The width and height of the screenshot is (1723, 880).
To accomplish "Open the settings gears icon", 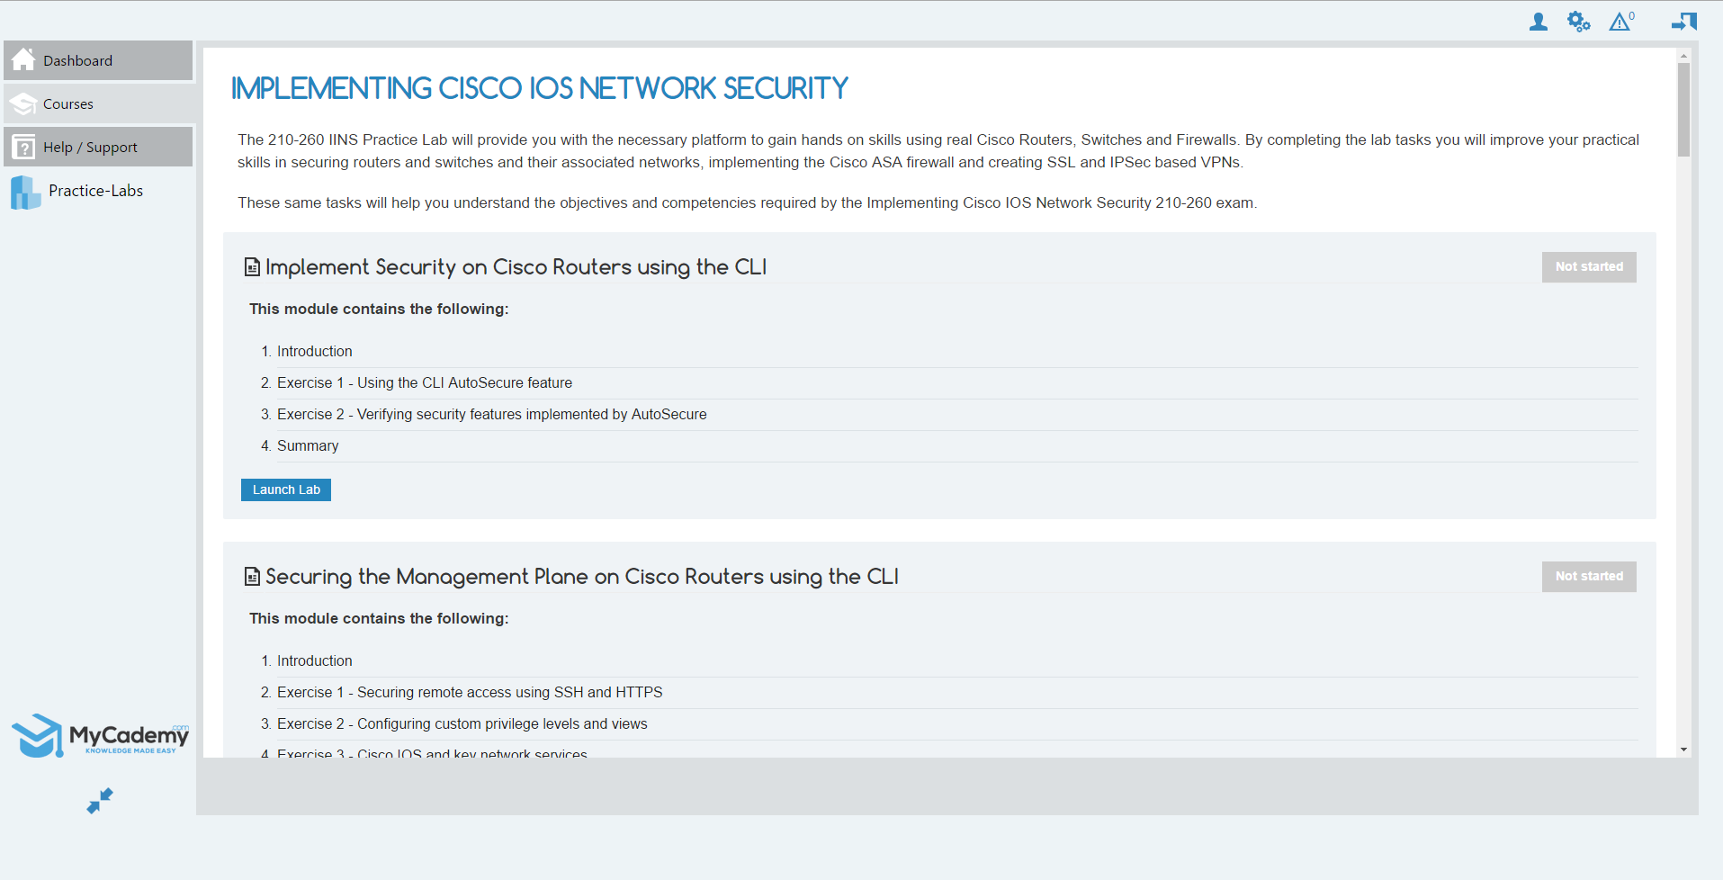I will [1579, 21].
